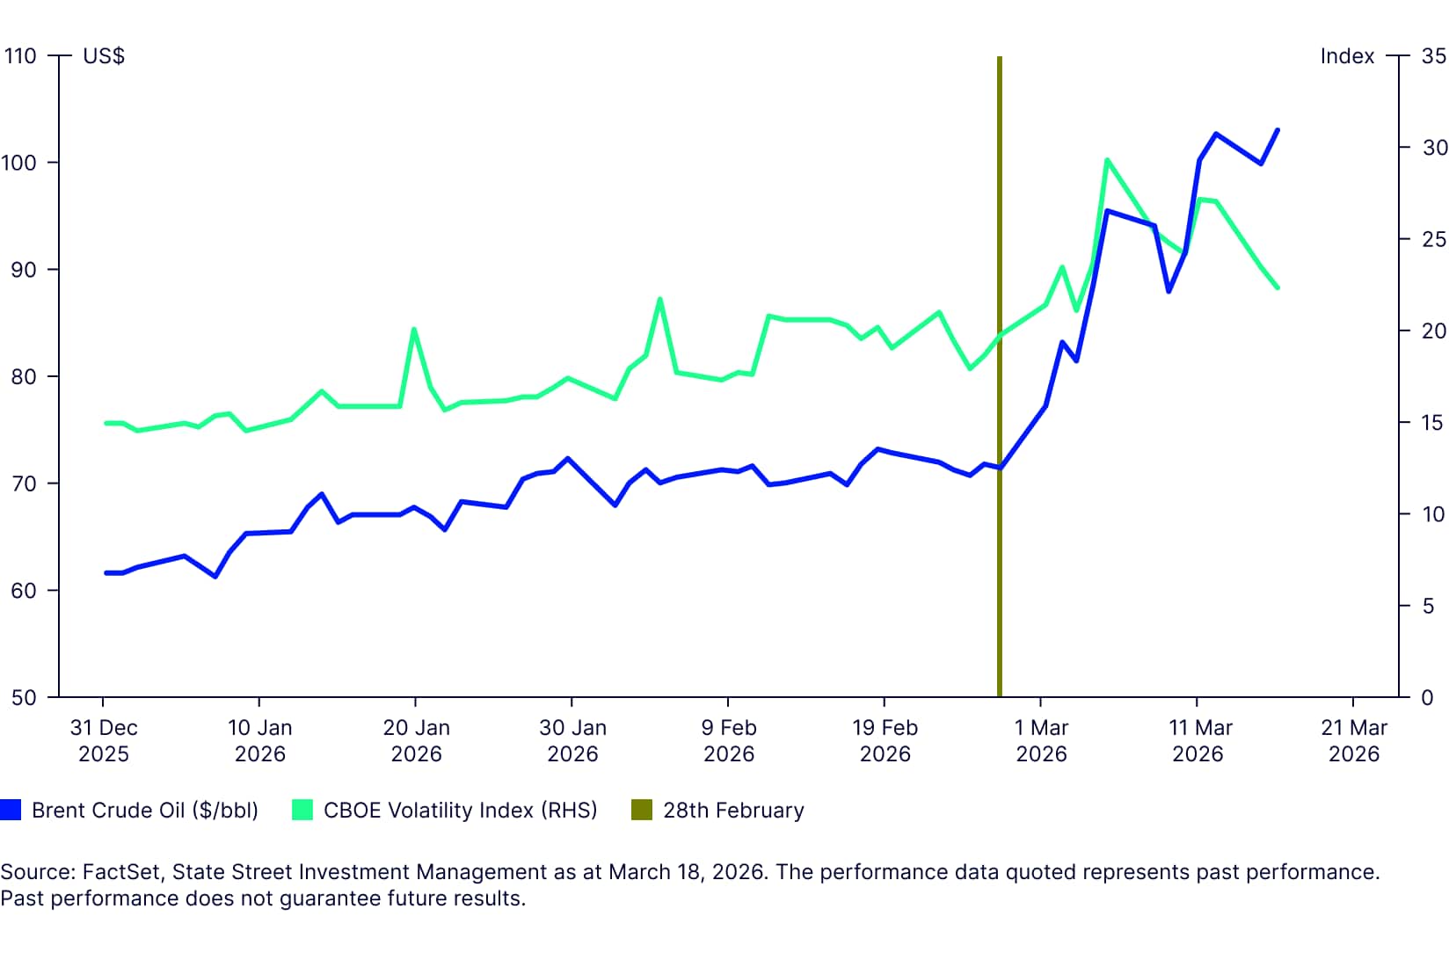This screenshot has height=953, width=1449.
Task: Click the US$ left axis title
Action: [104, 56]
